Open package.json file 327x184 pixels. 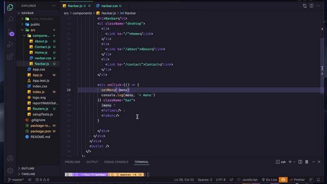(41, 131)
